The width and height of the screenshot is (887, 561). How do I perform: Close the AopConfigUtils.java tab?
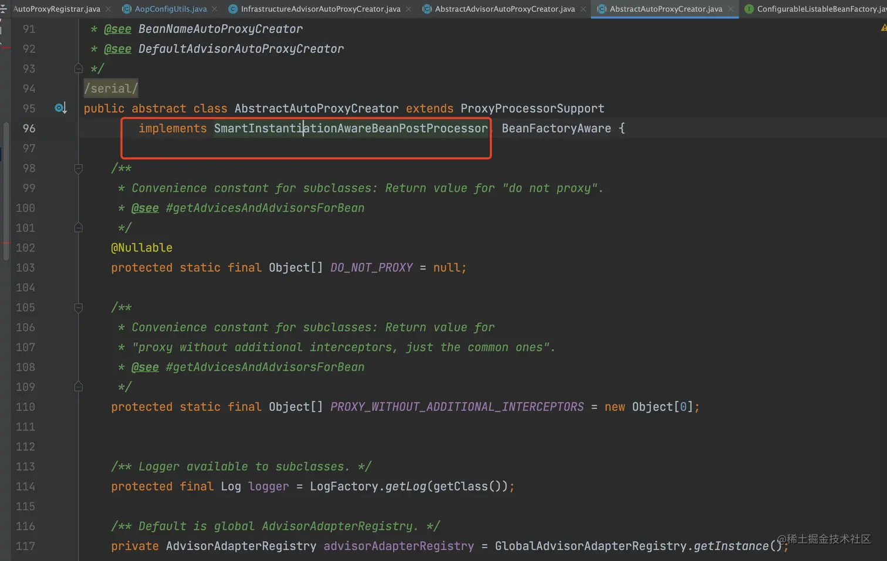(x=215, y=9)
